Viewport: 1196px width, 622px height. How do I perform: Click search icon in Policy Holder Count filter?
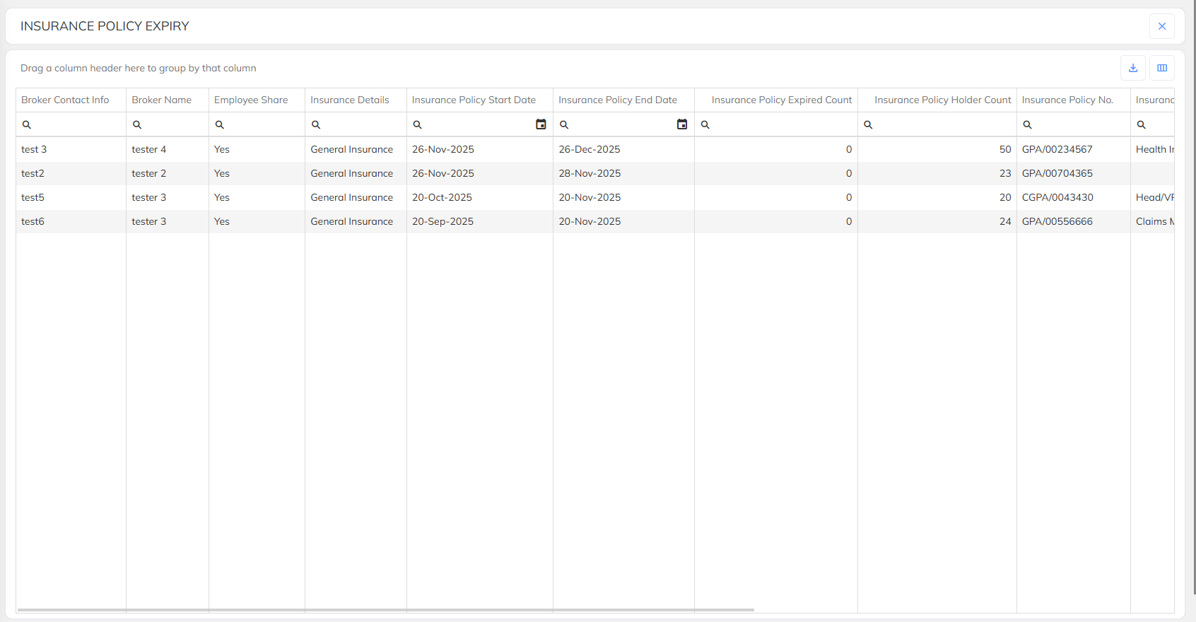point(868,124)
